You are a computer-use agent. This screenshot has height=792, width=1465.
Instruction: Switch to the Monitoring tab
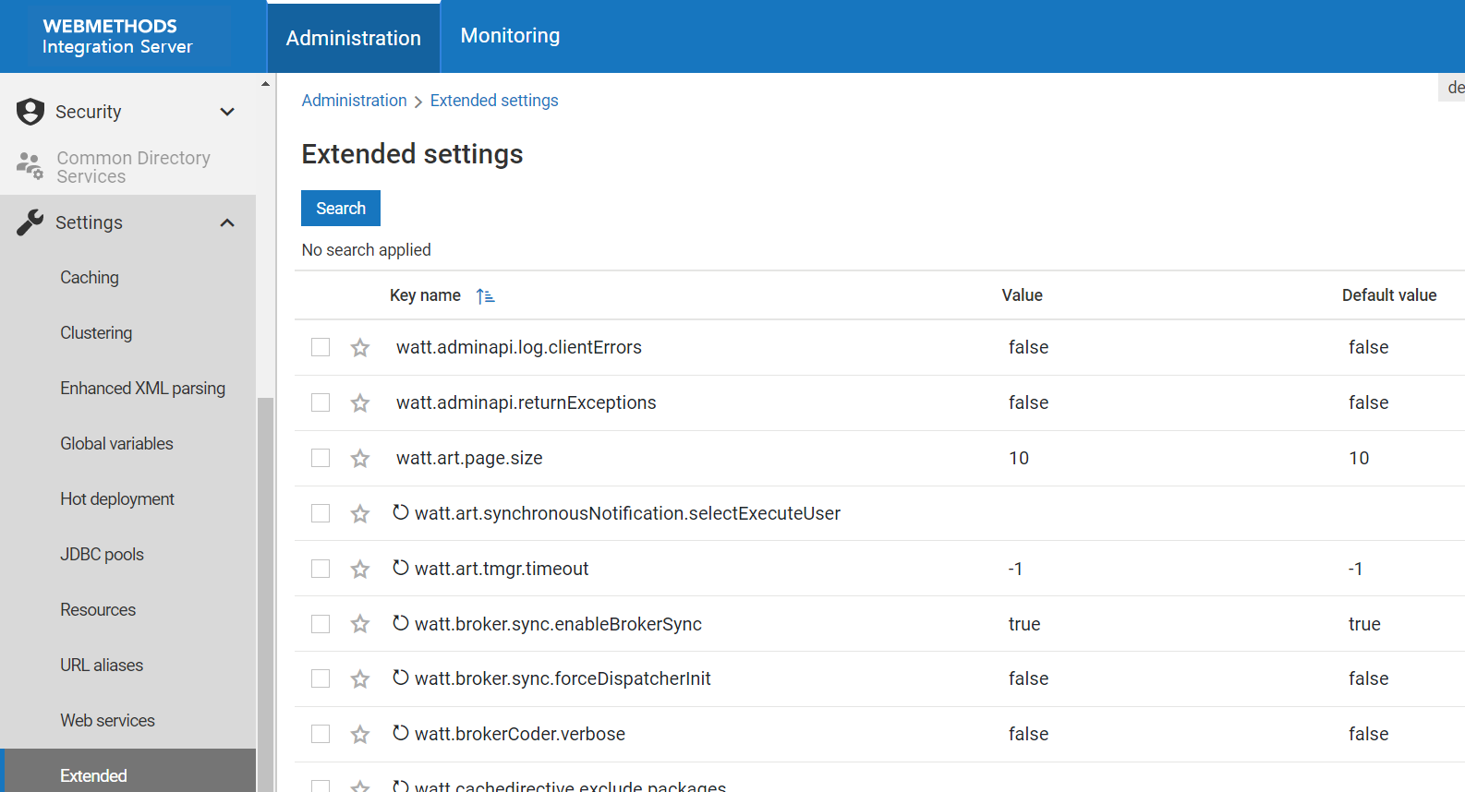click(x=510, y=35)
